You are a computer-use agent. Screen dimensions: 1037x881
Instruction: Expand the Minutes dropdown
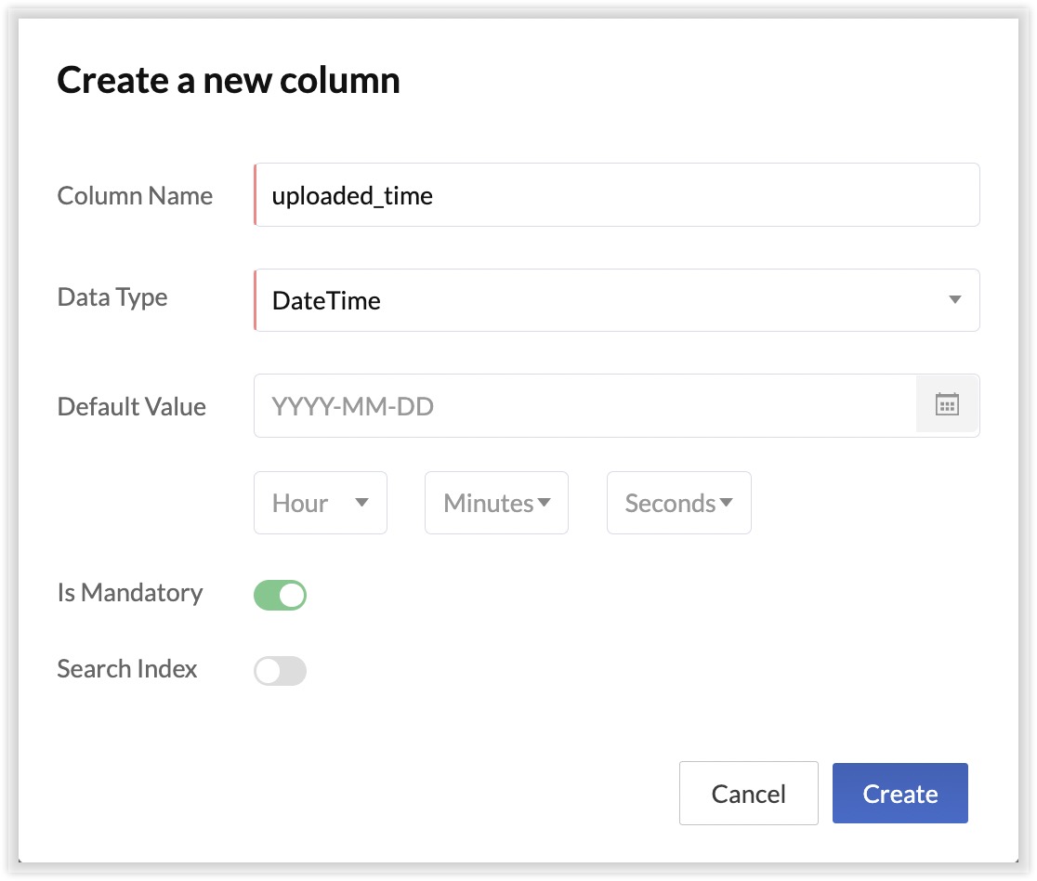point(496,503)
